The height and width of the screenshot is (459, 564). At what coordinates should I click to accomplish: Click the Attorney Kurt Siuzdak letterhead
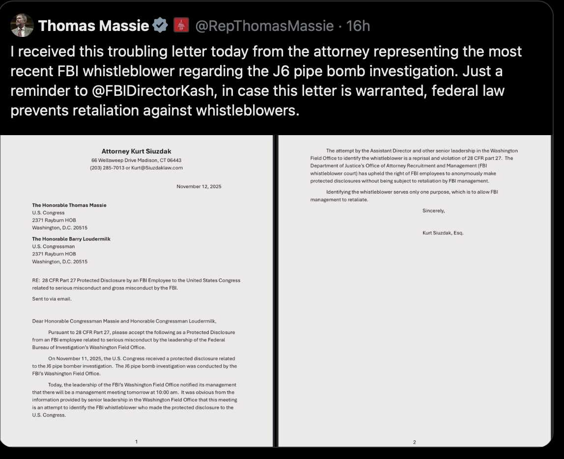[137, 151]
